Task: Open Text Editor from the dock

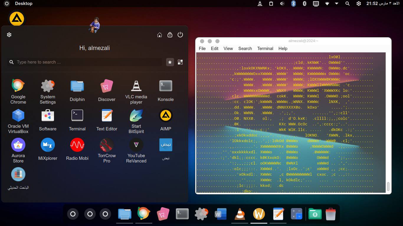Action: coord(278,214)
